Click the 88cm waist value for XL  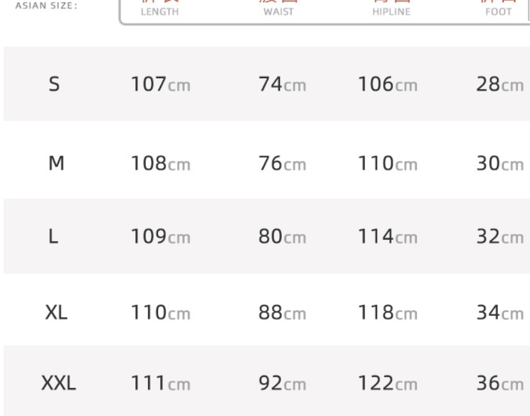pos(282,312)
